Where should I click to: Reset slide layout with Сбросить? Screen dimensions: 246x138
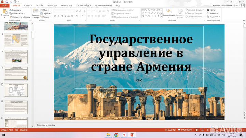[46, 13]
